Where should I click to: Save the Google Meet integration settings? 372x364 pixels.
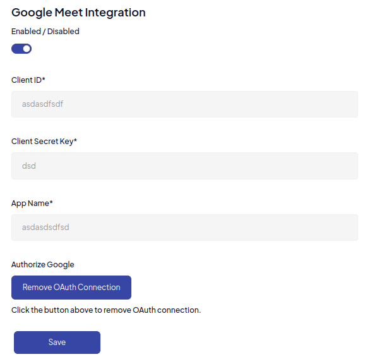[57, 343]
